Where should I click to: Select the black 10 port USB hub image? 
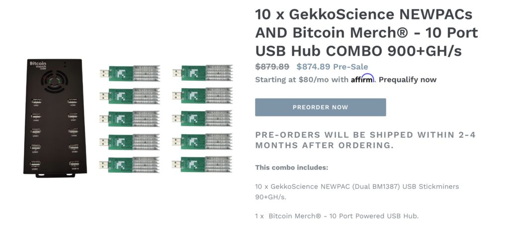click(55, 118)
